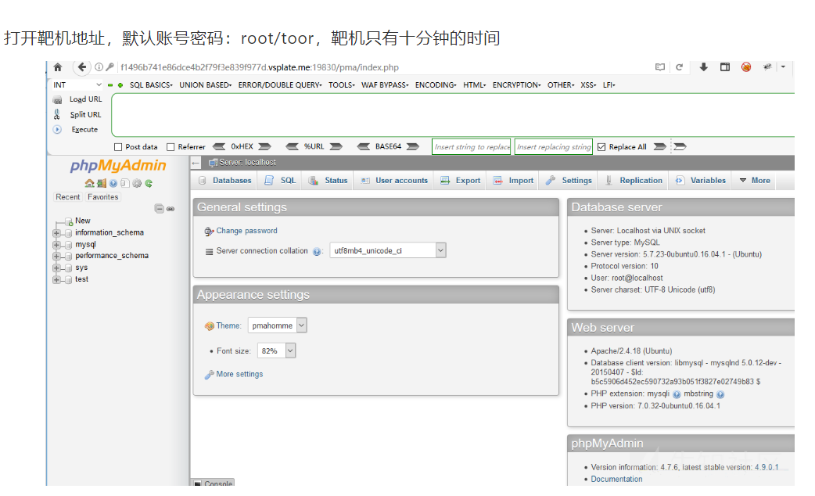Click the browser home icon

(58, 67)
